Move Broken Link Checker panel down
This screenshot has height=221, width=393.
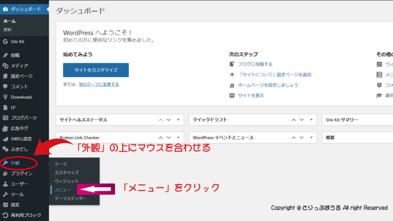pyautogui.click(x=169, y=138)
